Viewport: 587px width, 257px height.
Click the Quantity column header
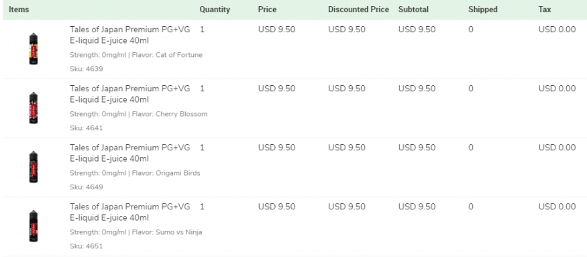(215, 9)
